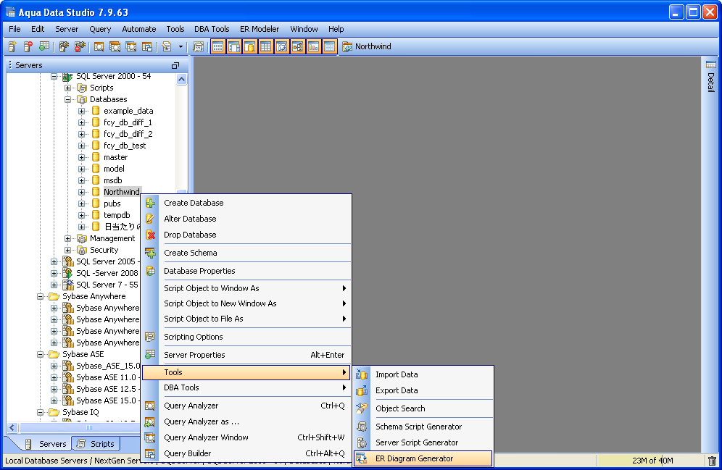Toggle the database cylinder view button

[250, 46]
